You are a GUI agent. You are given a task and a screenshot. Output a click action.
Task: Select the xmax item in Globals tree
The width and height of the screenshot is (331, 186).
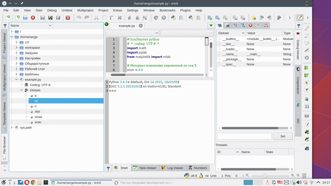click(38, 117)
